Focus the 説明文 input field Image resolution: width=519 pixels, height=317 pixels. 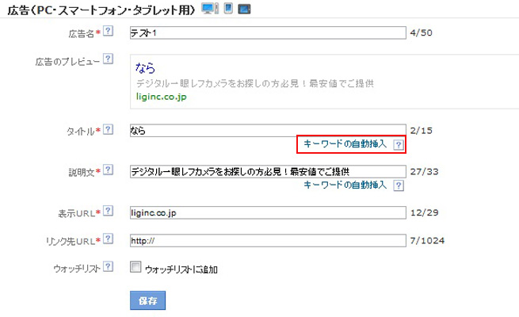[x=268, y=171]
